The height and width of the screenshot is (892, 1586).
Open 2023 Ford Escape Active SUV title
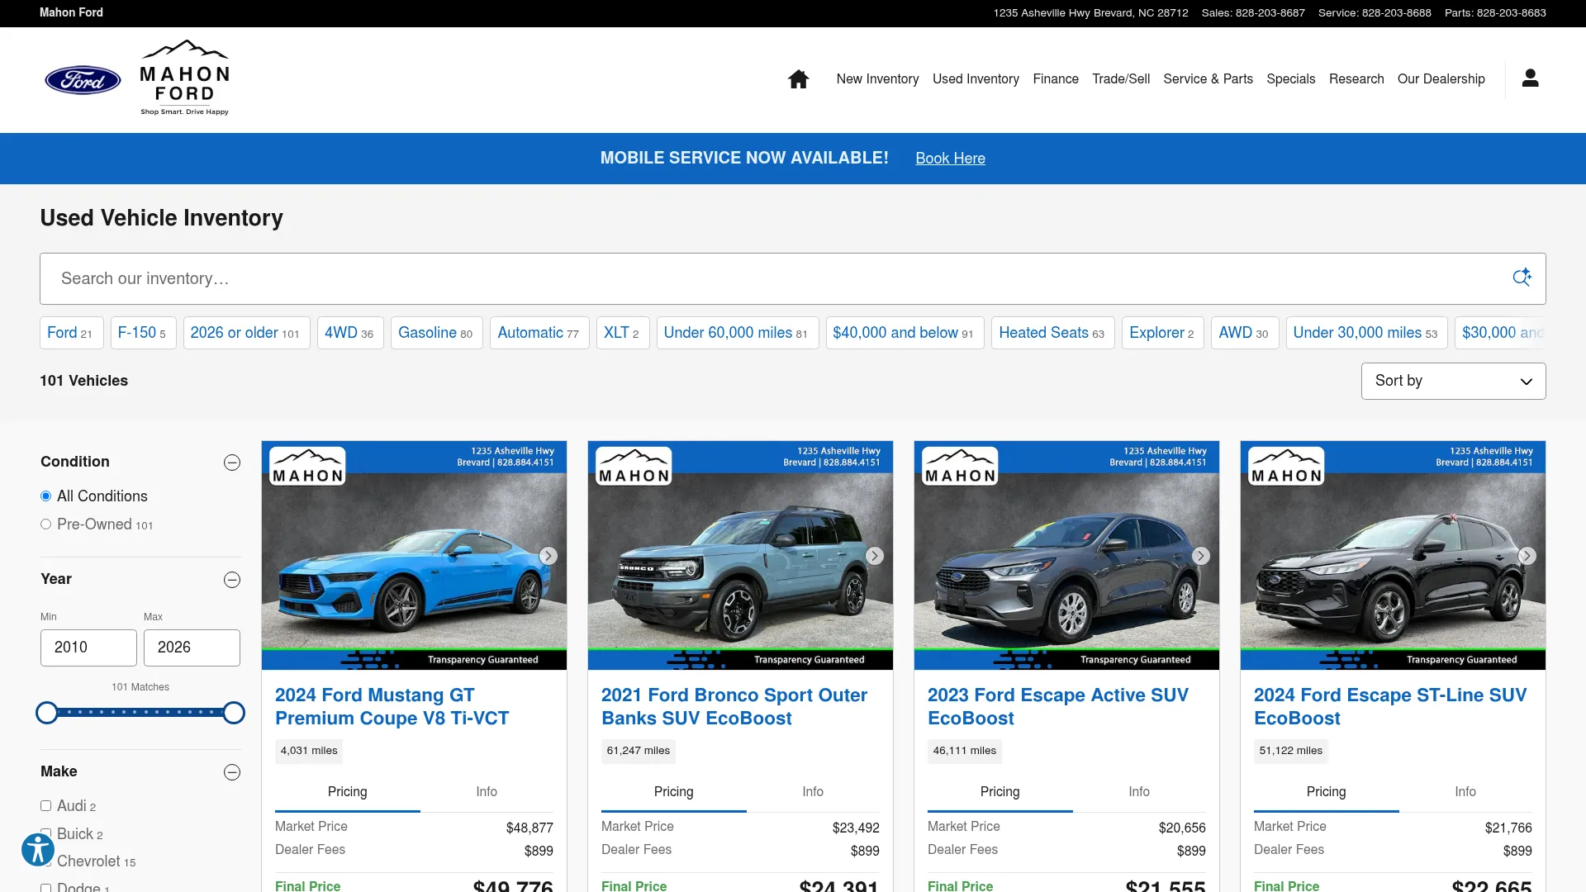tap(1058, 707)
